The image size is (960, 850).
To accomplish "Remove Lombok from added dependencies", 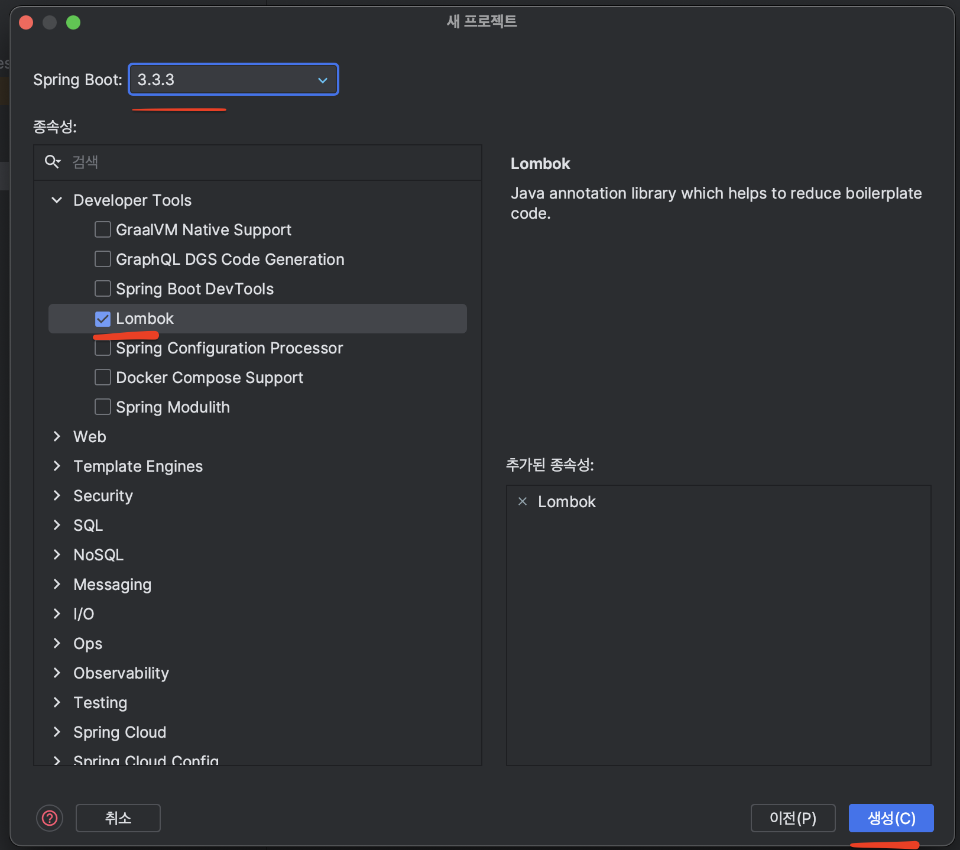I will click(x=523, y=502).
